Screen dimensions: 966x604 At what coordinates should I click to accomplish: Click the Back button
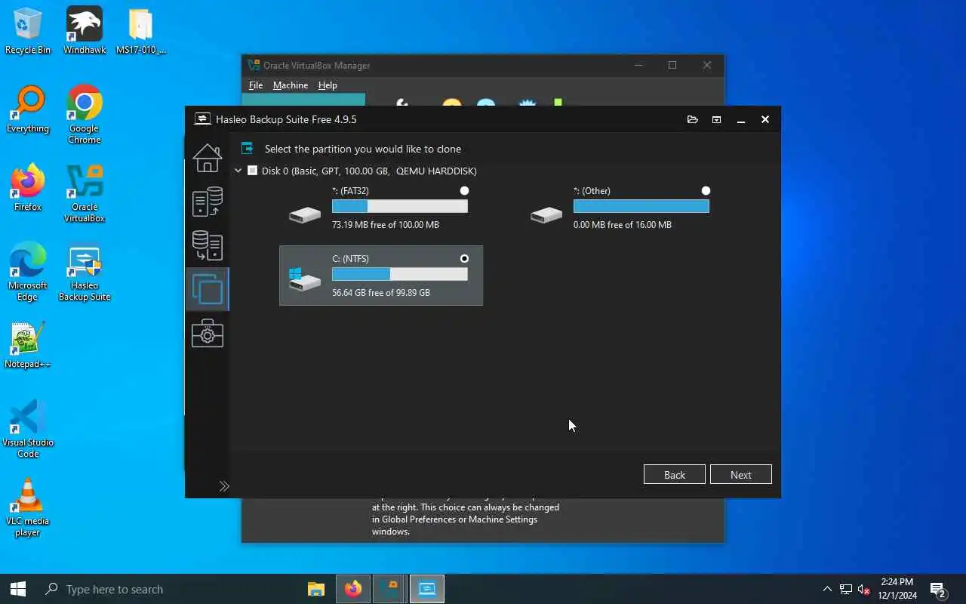[675, 474]
